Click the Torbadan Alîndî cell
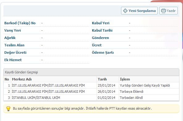Image resolution: width=183 pixels, height=121 pixels. coord(149,98)
